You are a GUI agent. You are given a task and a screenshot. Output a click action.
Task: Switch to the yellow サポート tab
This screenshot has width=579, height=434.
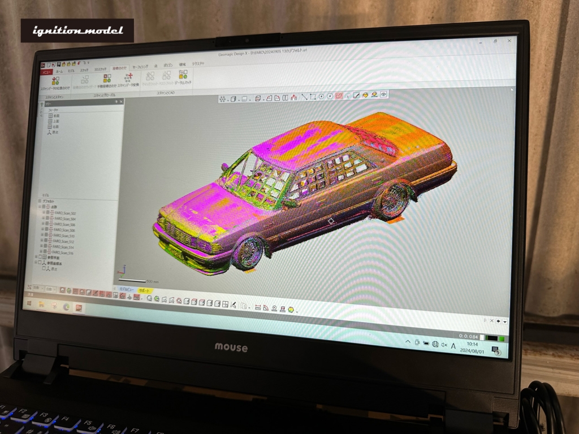[x=144, y=290]
